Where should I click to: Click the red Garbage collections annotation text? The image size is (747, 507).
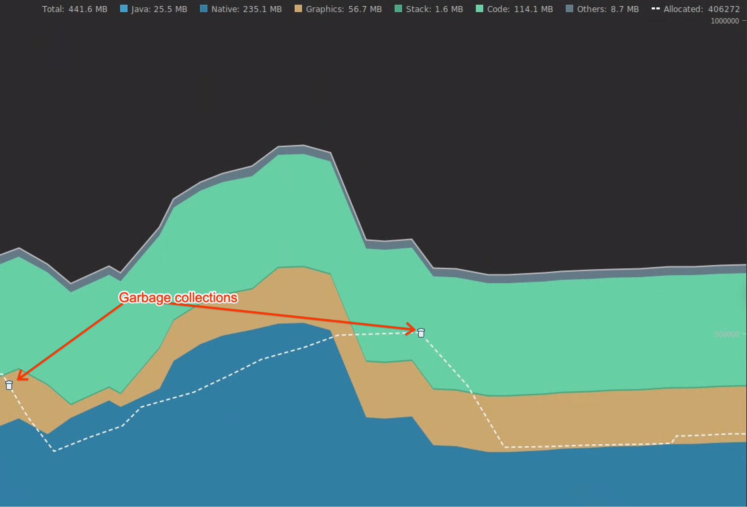click(178, 298)
